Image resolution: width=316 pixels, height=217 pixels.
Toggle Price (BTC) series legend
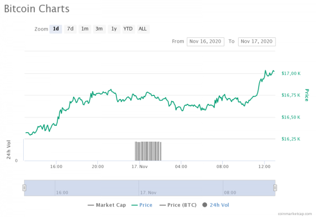(x=178, y=205)
